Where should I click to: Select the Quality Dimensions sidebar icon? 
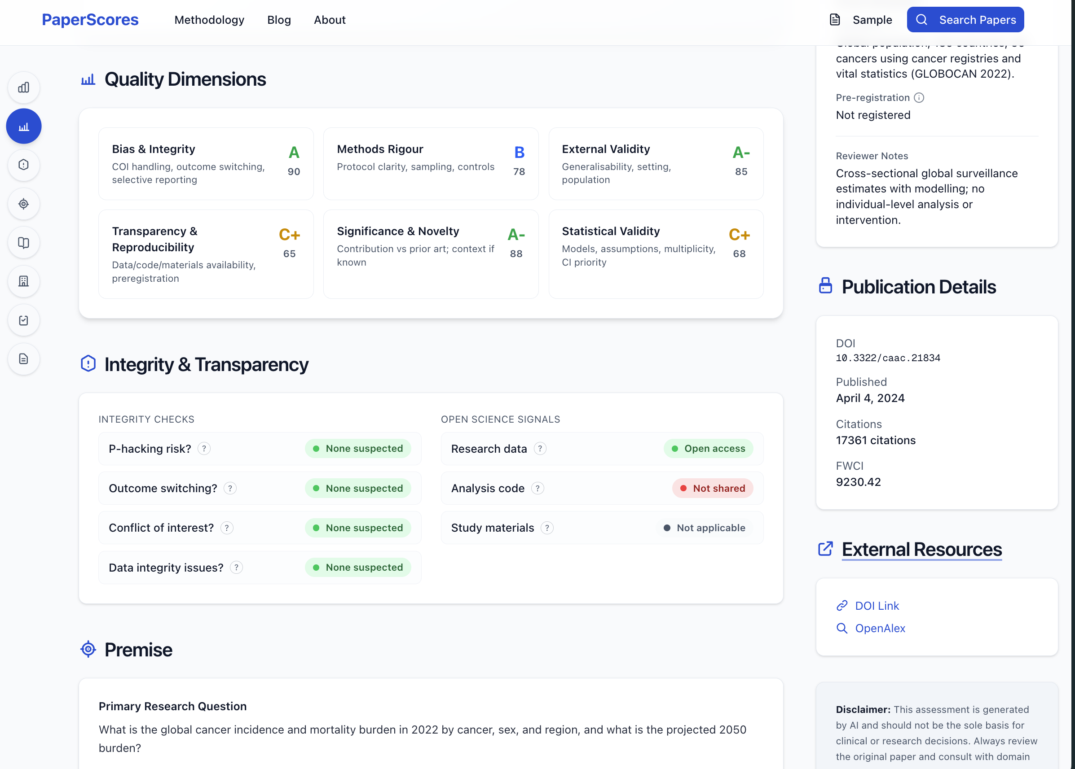[x=24, y=127]
